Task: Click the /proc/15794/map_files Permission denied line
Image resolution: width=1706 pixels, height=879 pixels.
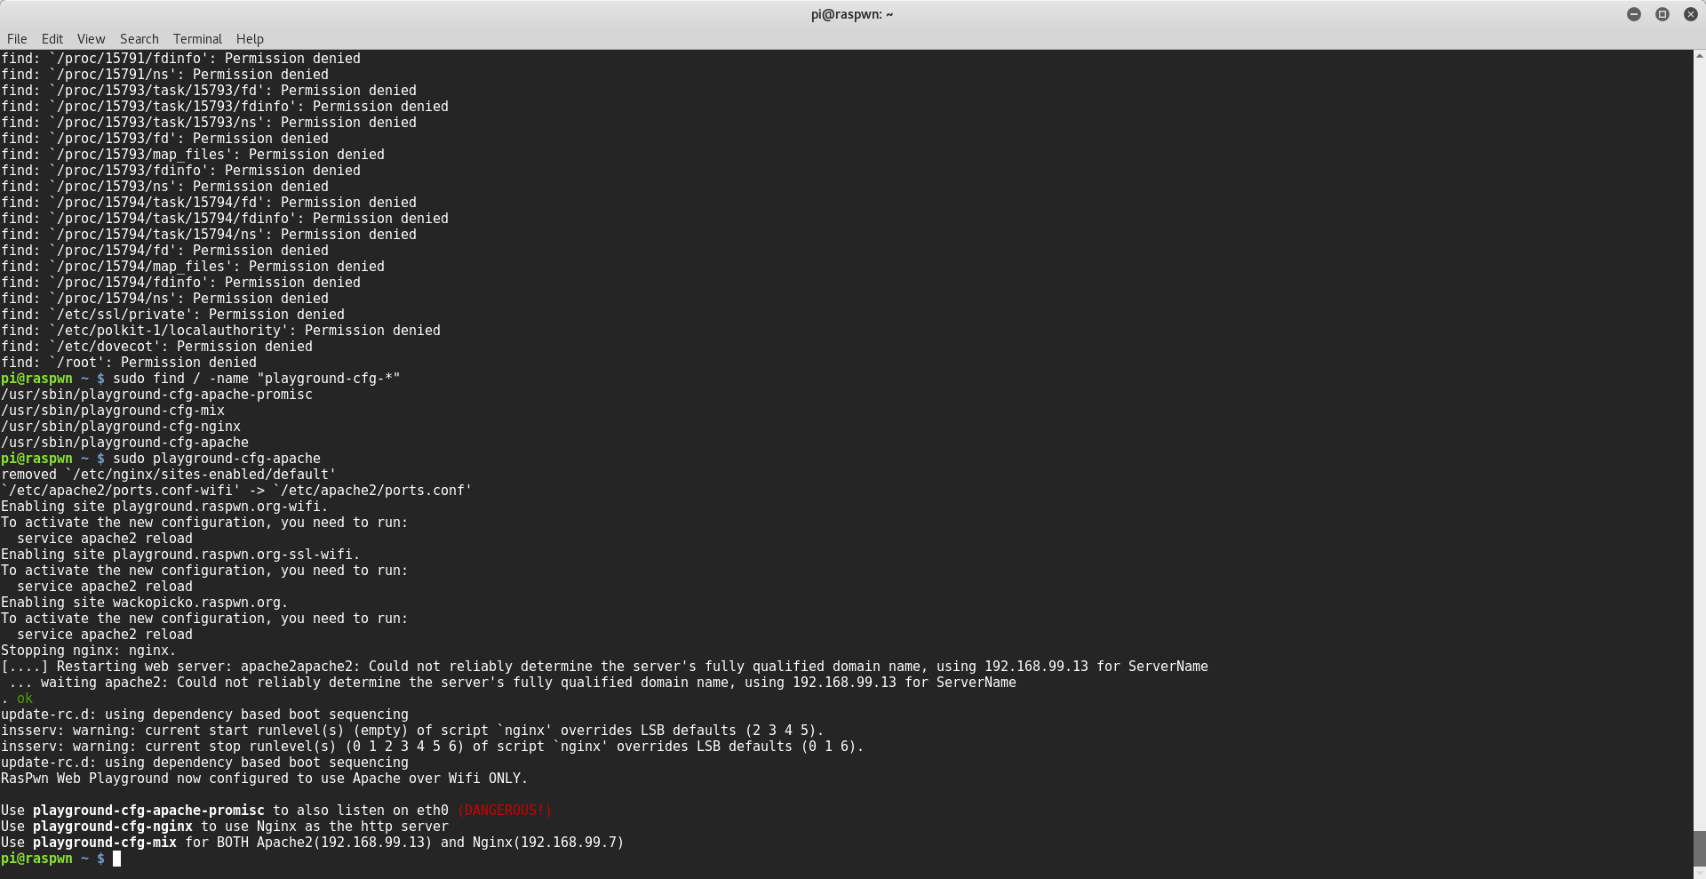Action: click(193, 267)
